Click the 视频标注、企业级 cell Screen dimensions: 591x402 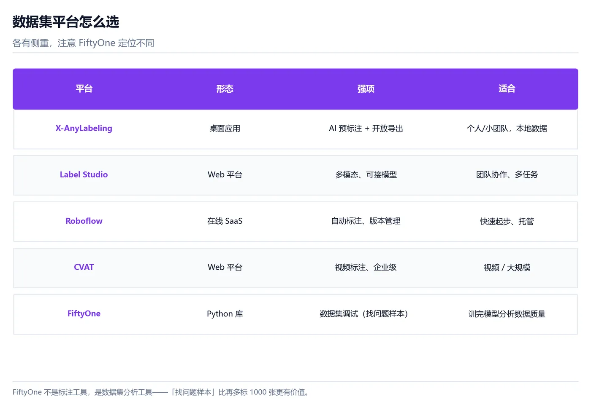click(366, 267)
